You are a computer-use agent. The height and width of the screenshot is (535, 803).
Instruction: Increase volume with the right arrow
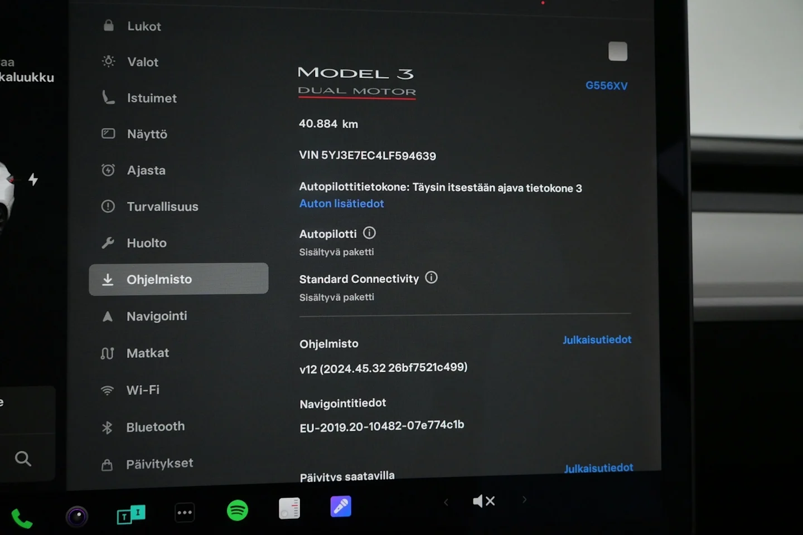click(524, 499)
